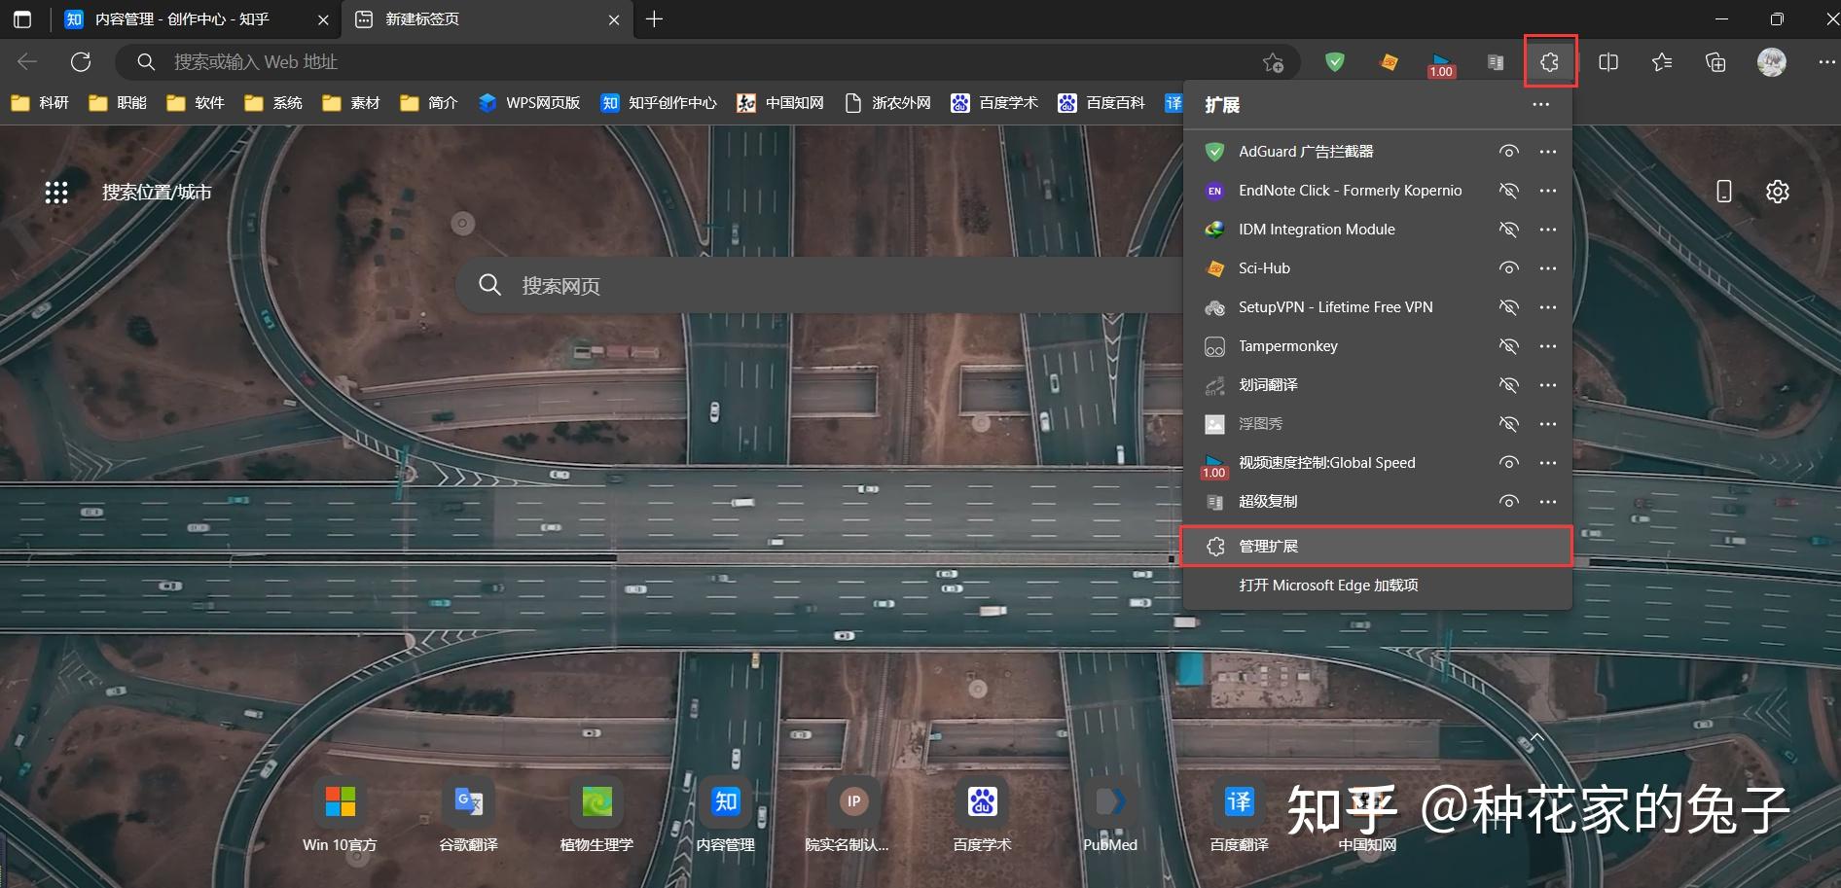
Task: Show EndNote Click in toolbar
Action: pos(1508,191)
